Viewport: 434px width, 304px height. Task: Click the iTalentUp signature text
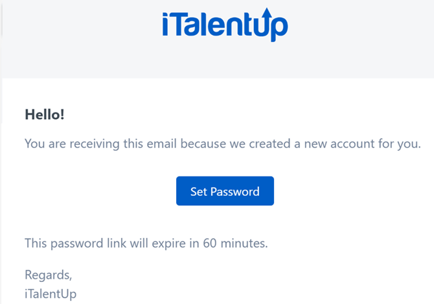pyautogui.click(x=51, y=294)
